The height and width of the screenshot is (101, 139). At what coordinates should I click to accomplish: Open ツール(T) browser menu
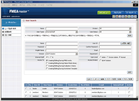pos(41,5)
